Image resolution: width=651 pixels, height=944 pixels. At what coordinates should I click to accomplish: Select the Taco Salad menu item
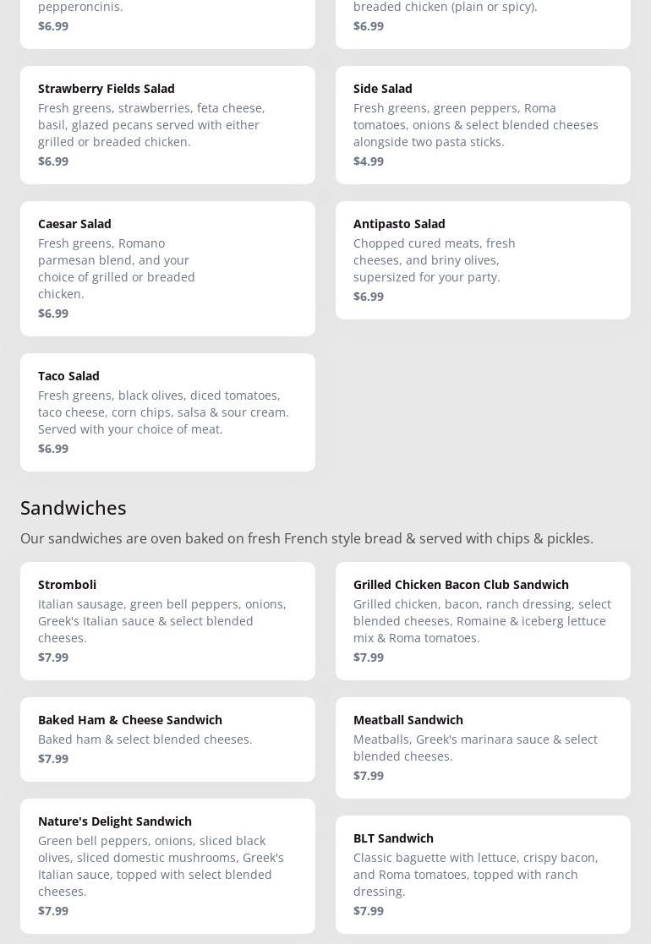[x=167, y=412]
